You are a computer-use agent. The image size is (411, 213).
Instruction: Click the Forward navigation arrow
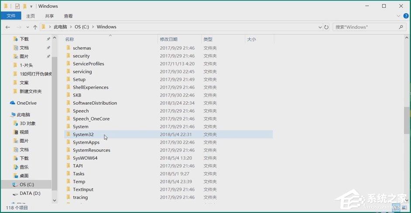(19, 27)
